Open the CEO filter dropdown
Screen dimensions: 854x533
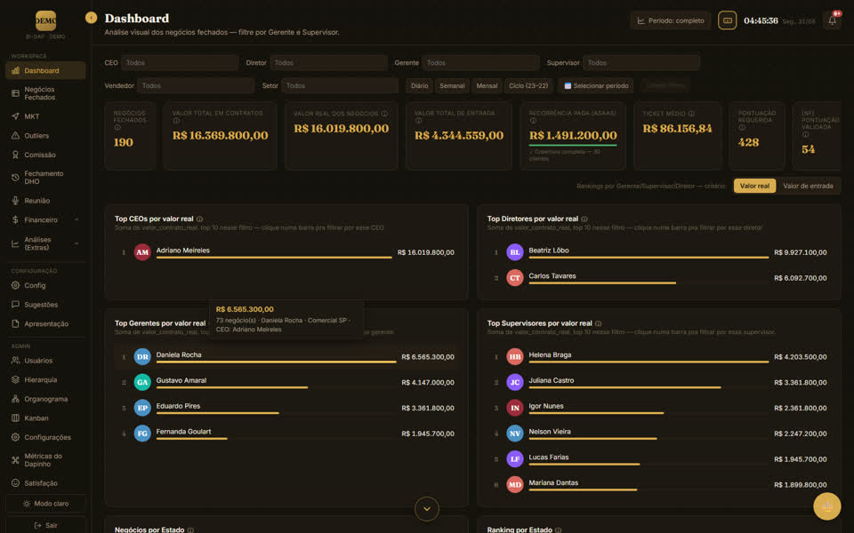coord(179,63)
